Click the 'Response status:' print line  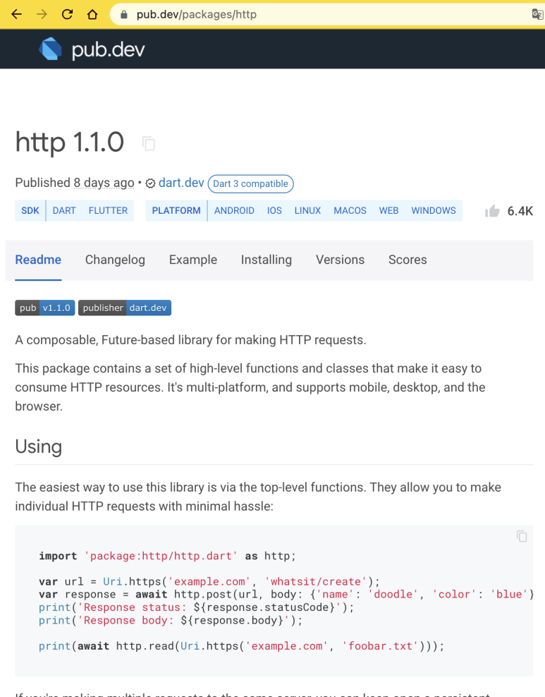point(196,607)
